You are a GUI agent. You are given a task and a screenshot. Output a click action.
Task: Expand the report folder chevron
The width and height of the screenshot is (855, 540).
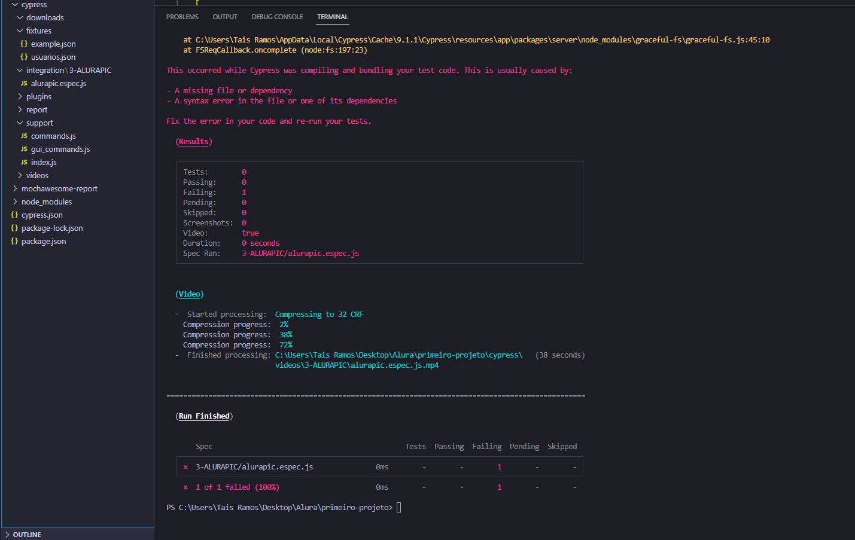point(20,109)
